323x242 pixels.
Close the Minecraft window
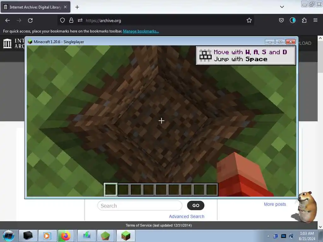coord(291,42)
